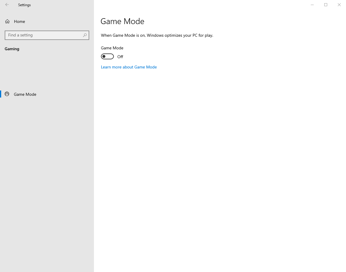Image resolution: width=346 pixels, height=272 pixels.
Task: Click the Game Mode speedometer icon
Action: pyautogui.click(x=7, y=94)
